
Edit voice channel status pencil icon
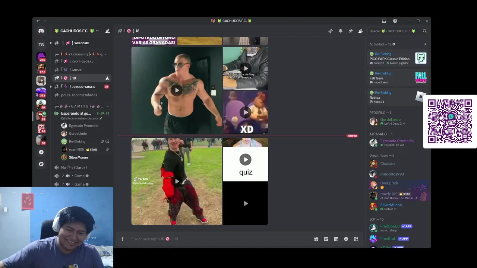[x=101, y=118]
